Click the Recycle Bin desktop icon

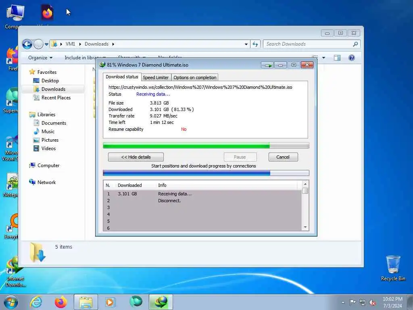coord(393,268)
